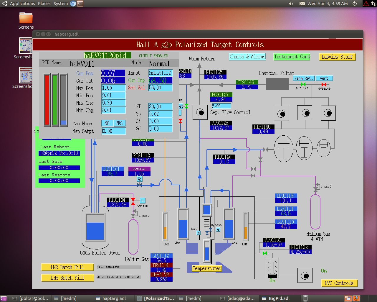Click the Charcoal Filter gray block
This screenshot has width=377, height=302.
coord(277,84)
